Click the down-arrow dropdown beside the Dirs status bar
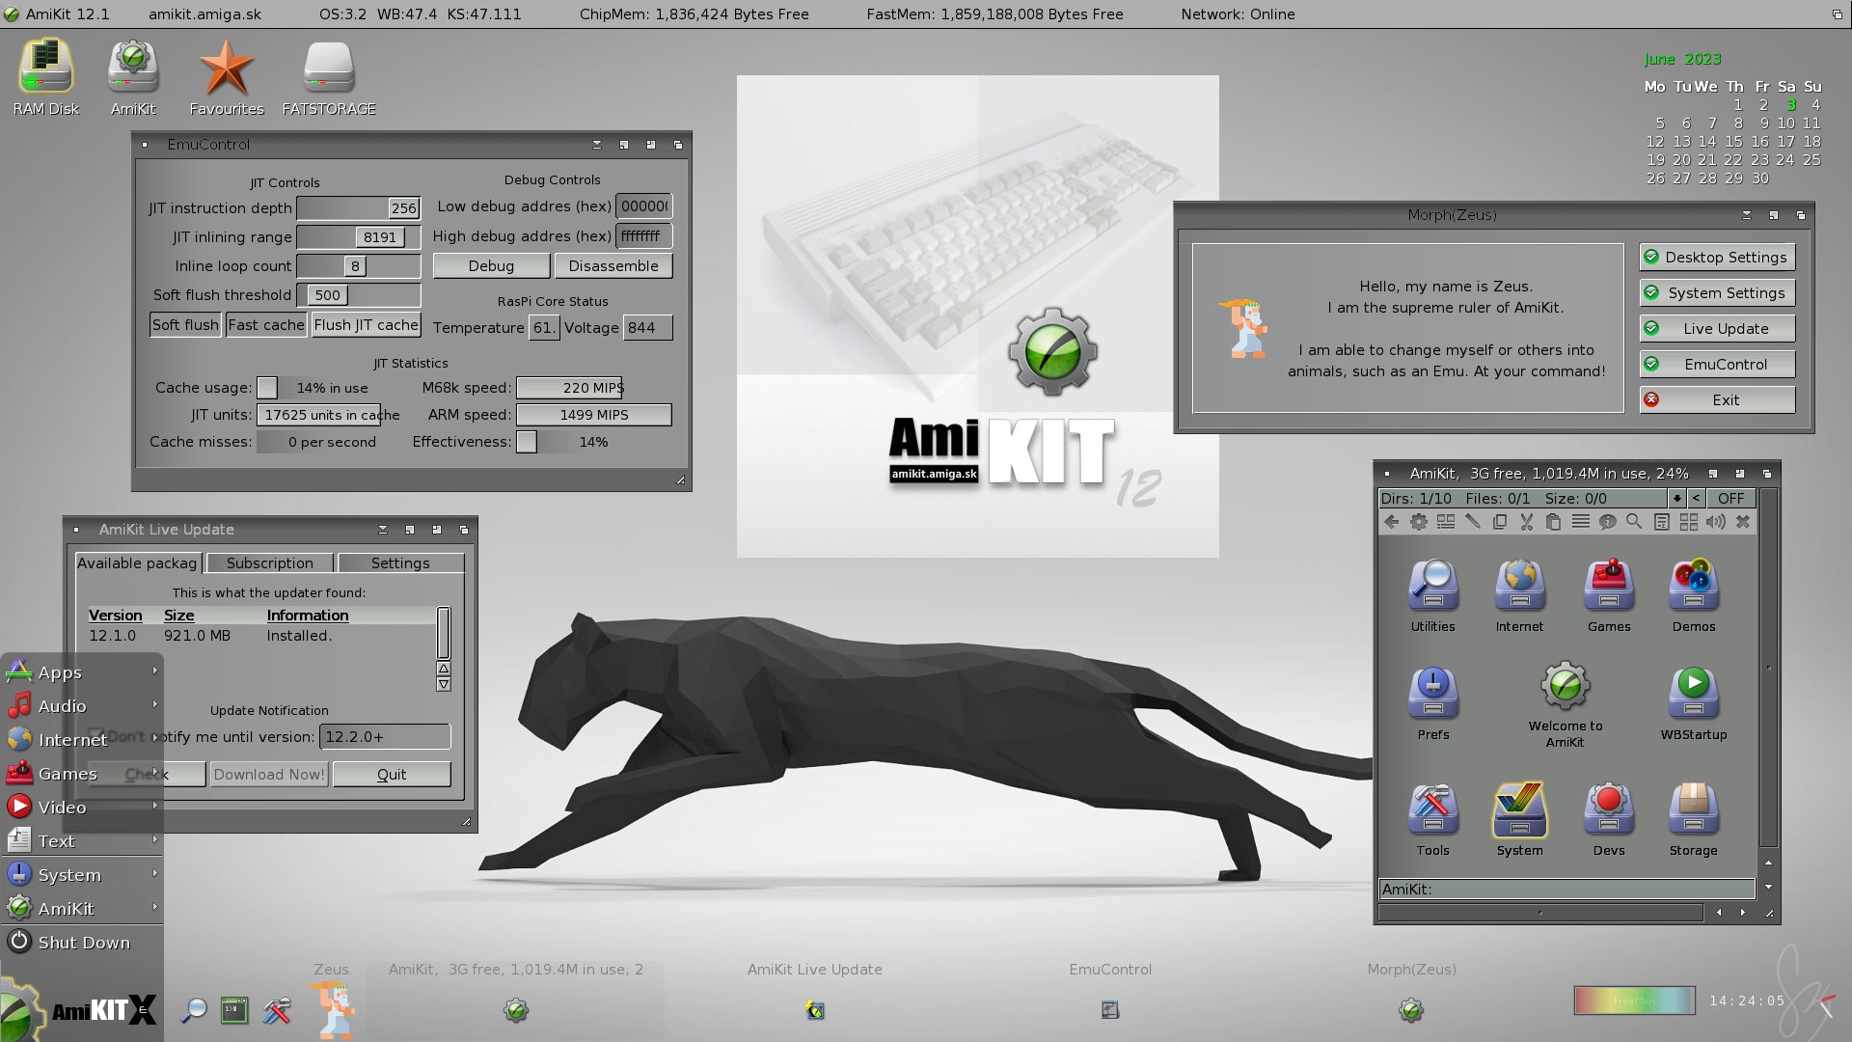 (x=1676, y=498)
